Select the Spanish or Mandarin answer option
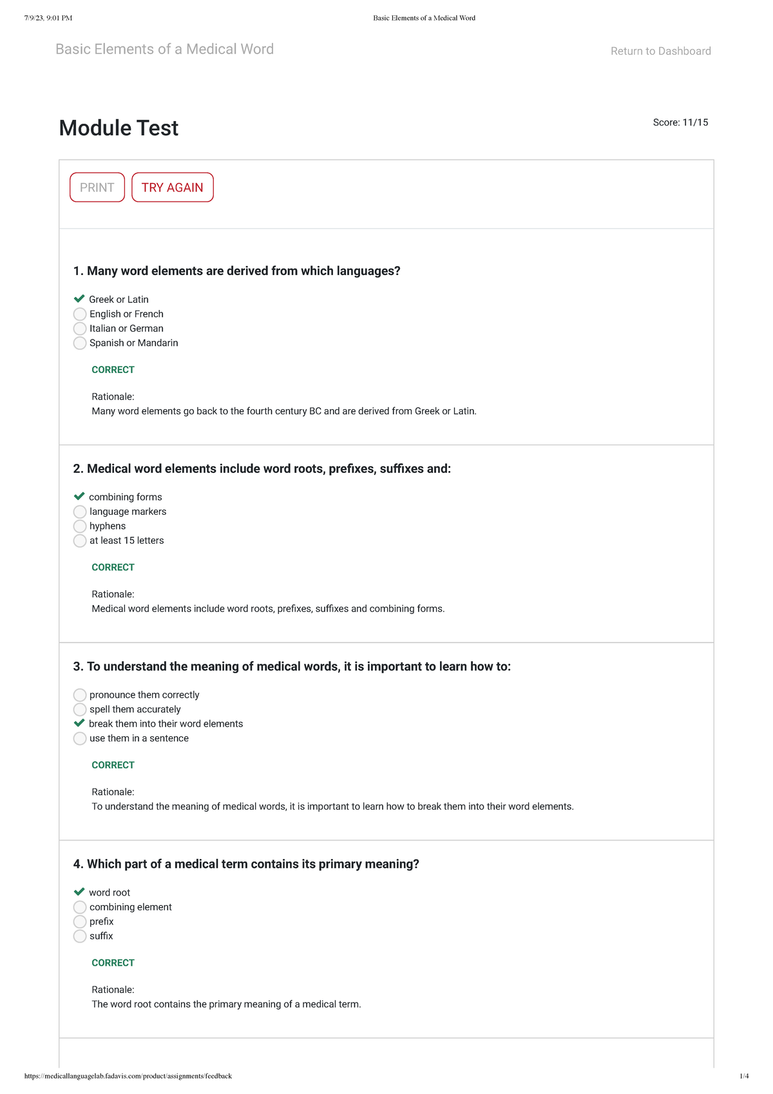773x1094 pixels. [80, 343]
